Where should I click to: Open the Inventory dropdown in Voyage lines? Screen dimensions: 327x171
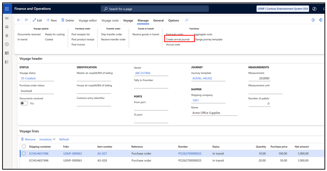[47, 139]
